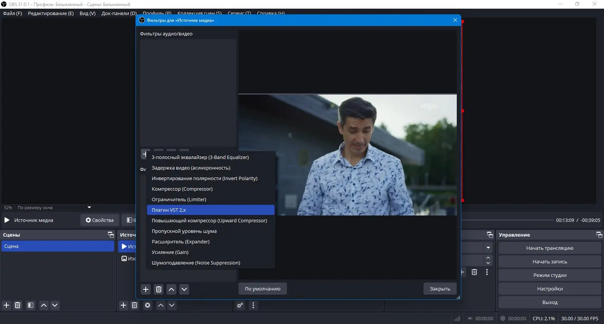Add a new scene with plus icon
The image size is (604, 324).
[6, 305]
